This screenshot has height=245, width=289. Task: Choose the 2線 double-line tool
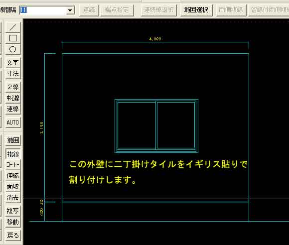[x=13, y=87]
